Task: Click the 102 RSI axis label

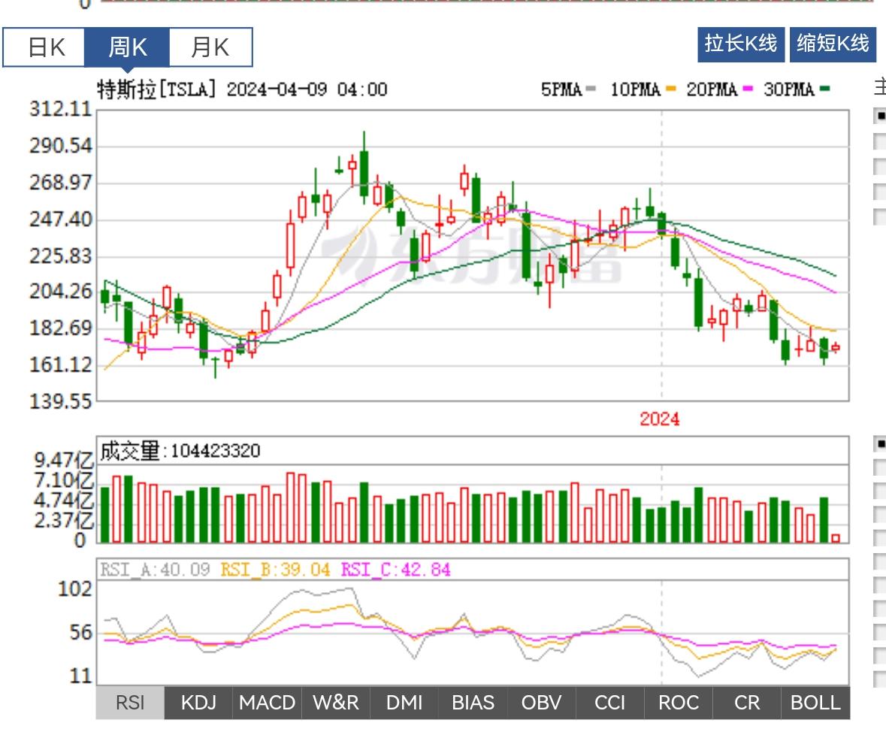Action: 74,589
